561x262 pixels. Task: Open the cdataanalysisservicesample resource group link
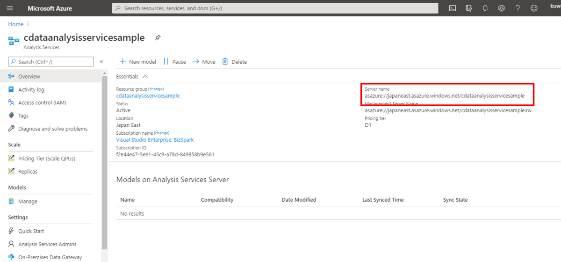tap(148, 96)
